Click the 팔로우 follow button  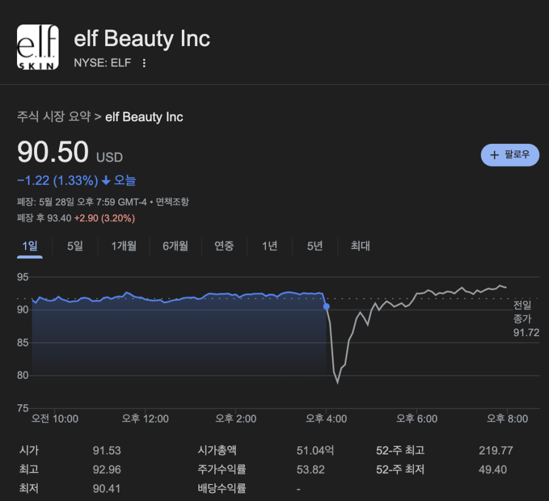(510, 155)
